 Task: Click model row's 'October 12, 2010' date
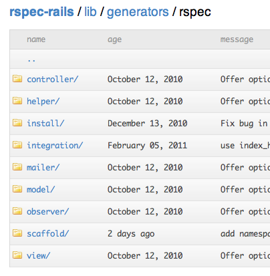point(145,189)
